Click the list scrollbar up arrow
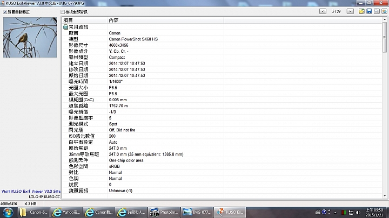Image resolution: width=389 pixels, height=218 pixels. point(385,19)
